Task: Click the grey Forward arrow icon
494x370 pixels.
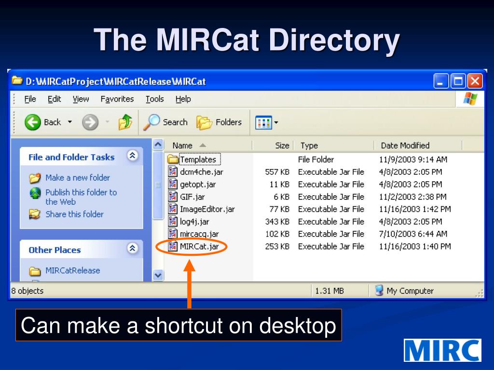Action: click(90, 122)
